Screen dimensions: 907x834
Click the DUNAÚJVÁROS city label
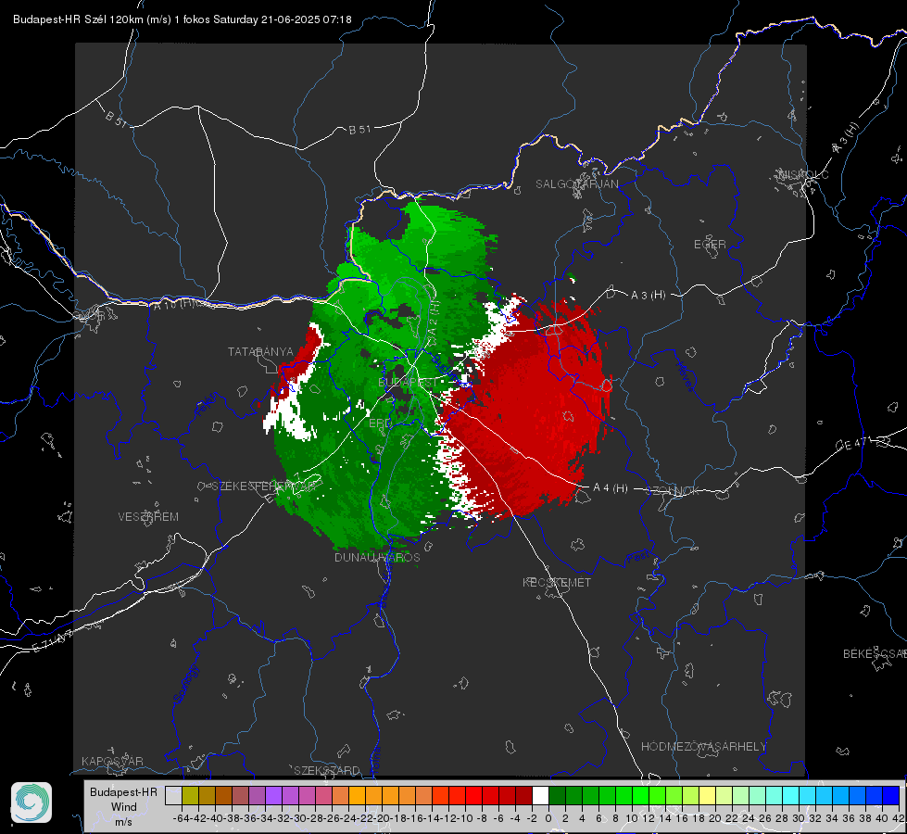[377, 557]
